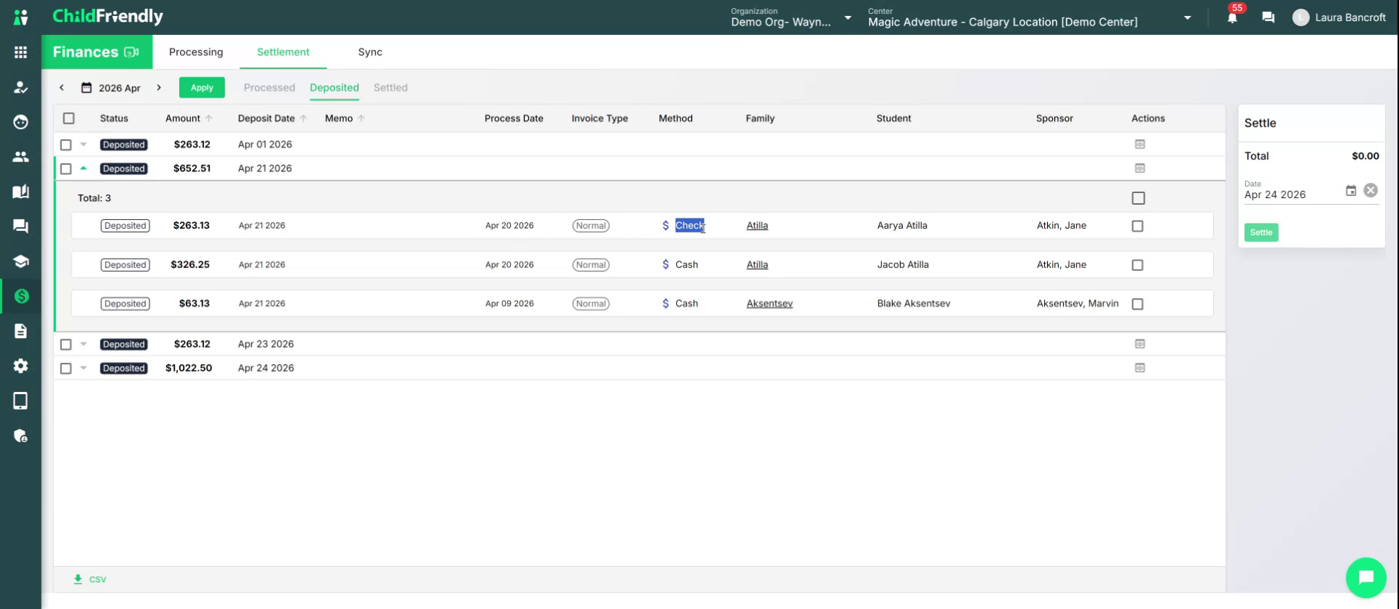This screenshot has height=609, width=1399.
Task: Select the Deposited filter tab
Action: coord(334,87)
